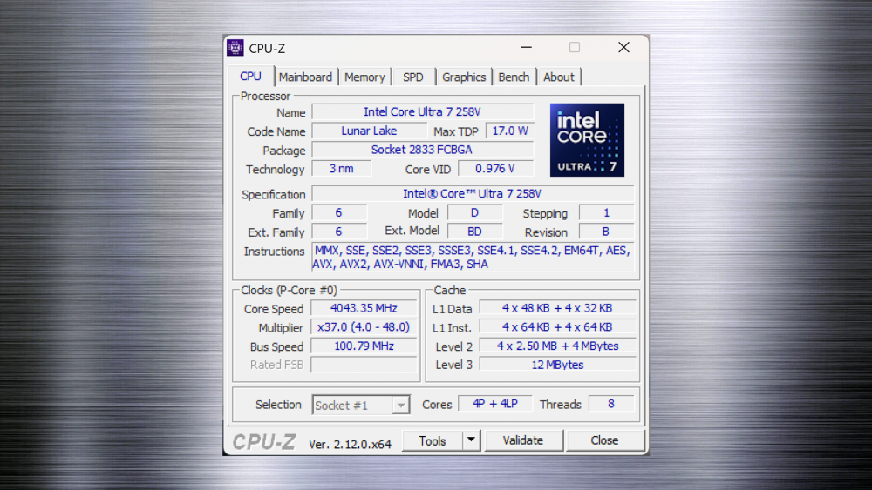Click the Revision value B

606,232
